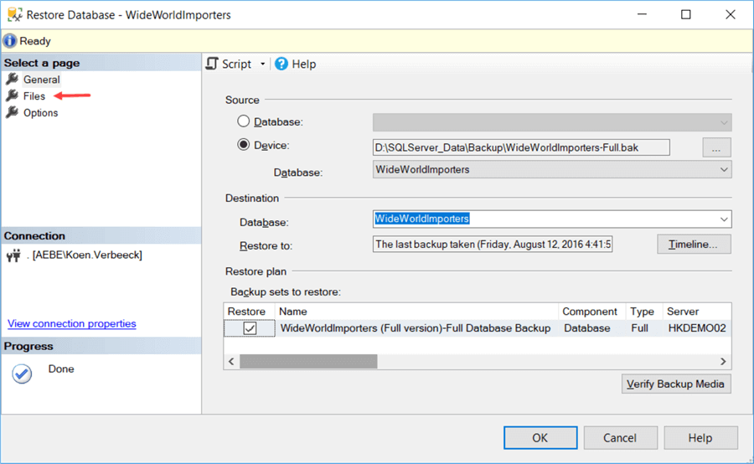The height and width of the screenshot is (464, 754).
Task: Click the Restore column header
Action: (x=249, y=311)
